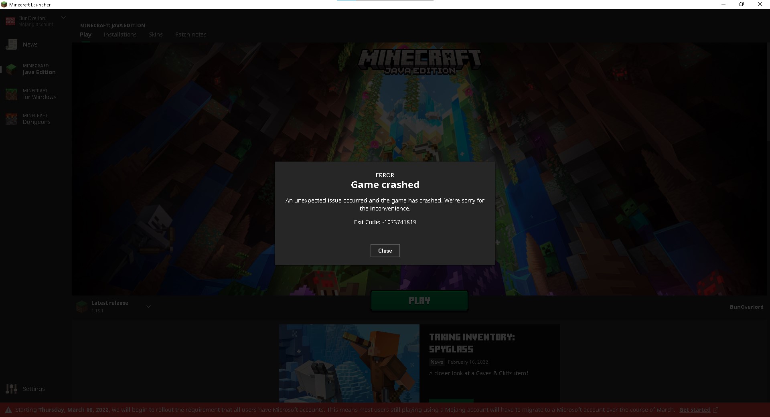Open the Taking Inventory: Spyglass article thumbnail
The image size is (770, 417).
pyautogui.click(x=349, y=363)
